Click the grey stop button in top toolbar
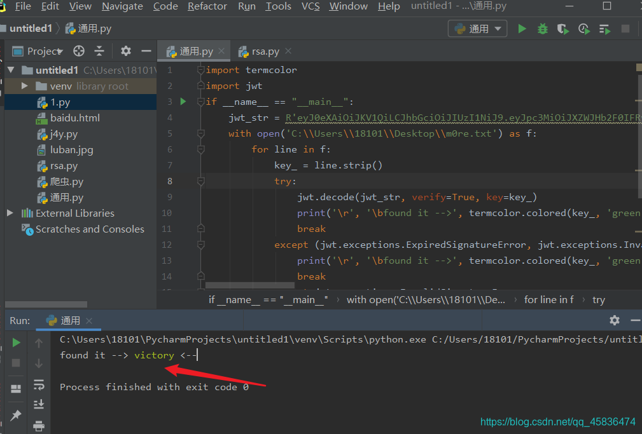 [x=625, y=29]
